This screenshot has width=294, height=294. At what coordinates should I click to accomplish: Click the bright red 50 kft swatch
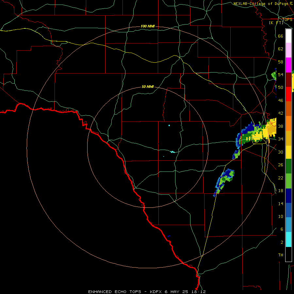pos(288,94)
